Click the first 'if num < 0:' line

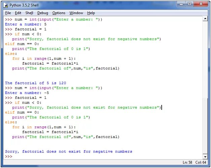point(23,34)
